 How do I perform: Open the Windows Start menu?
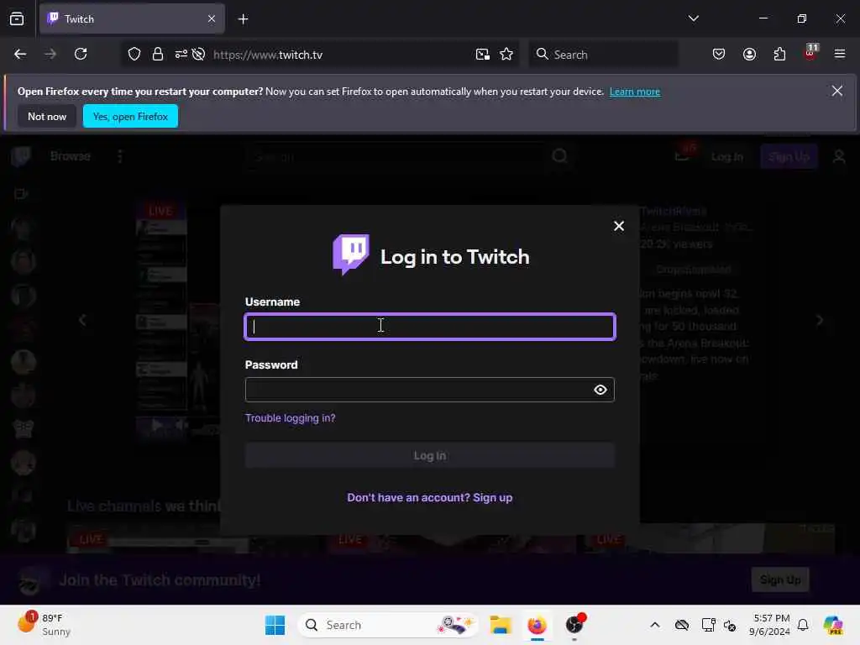pyautogui.click(x=275, y=625)
